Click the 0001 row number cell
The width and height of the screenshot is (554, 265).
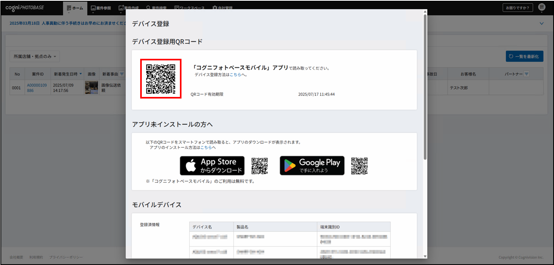pos(17,88)
